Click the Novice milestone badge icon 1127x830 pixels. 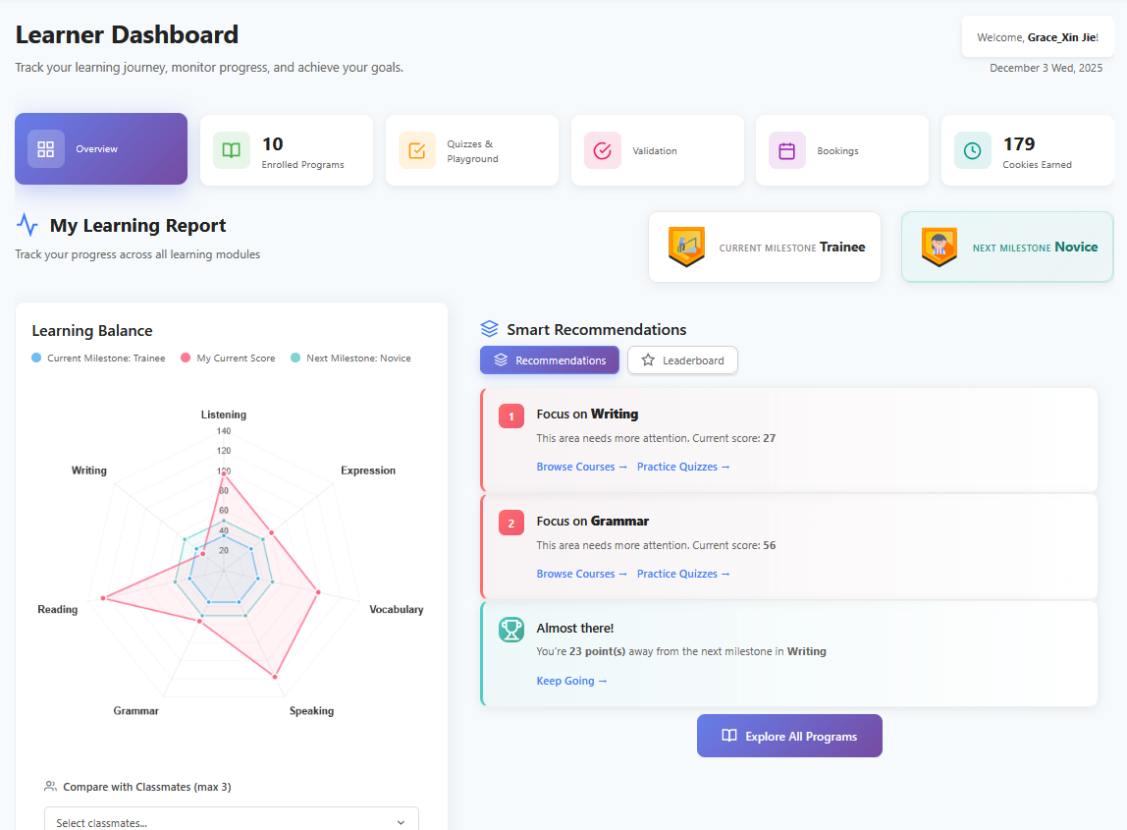point(939,248)
